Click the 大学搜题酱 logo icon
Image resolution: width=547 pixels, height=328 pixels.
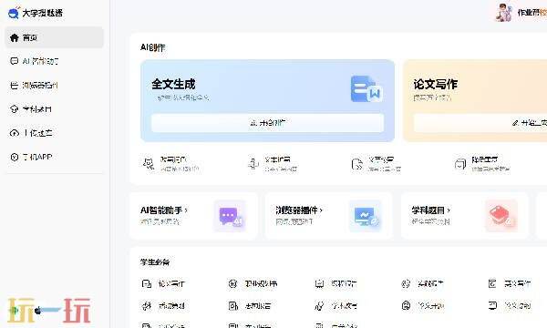click(x=14, y=13)
